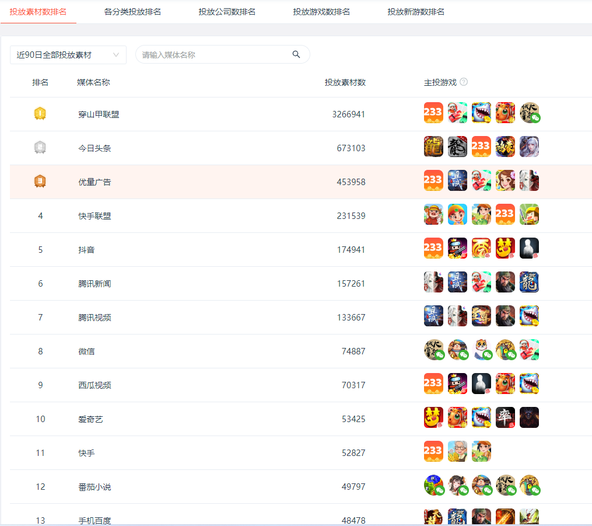The image size is (592, 526).
Task: Click the 投放素材数 column header
Action: click(x=345, y=82)
